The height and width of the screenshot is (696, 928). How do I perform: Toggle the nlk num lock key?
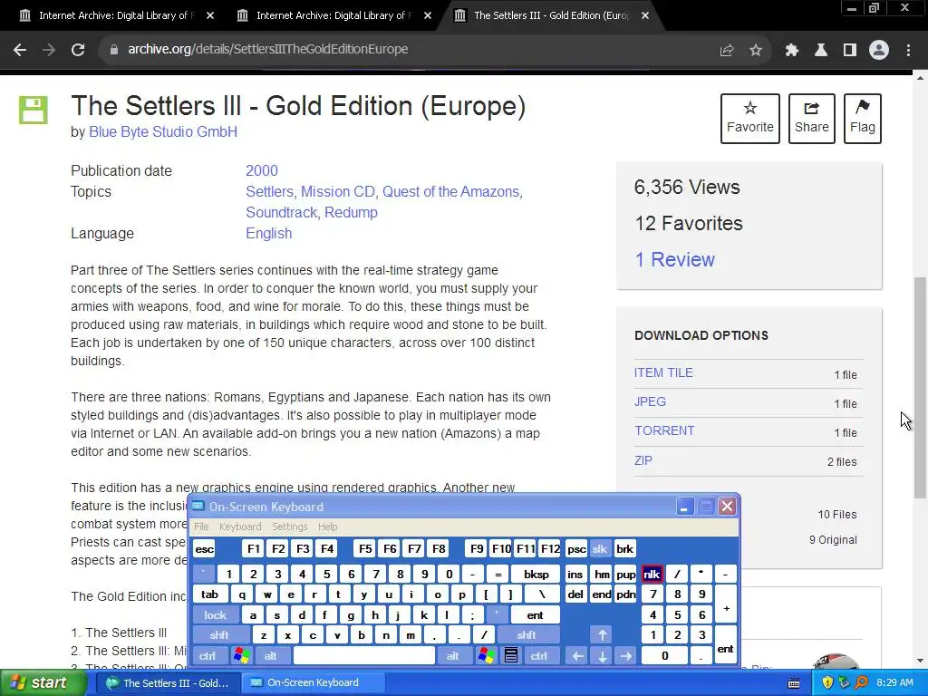[x=652, y=574]
